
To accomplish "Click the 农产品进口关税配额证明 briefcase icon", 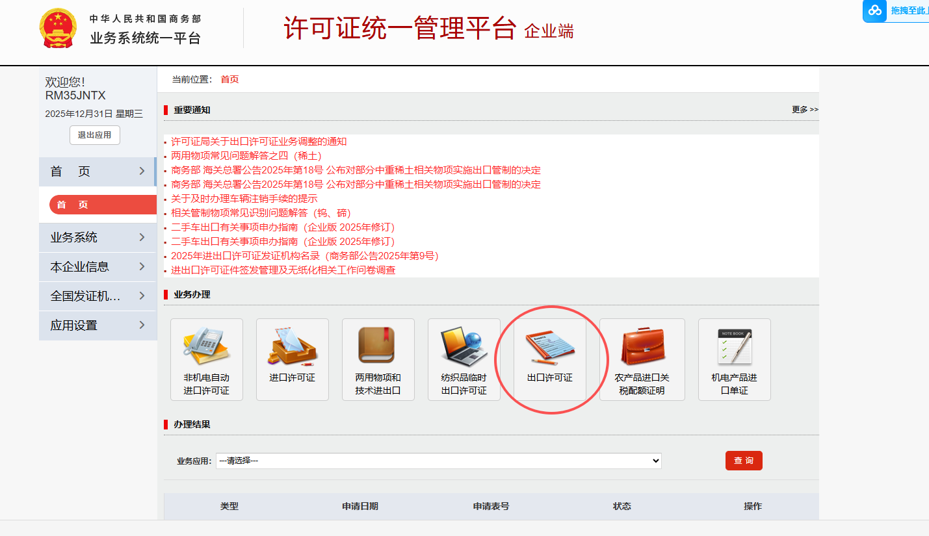I will 642,346.
